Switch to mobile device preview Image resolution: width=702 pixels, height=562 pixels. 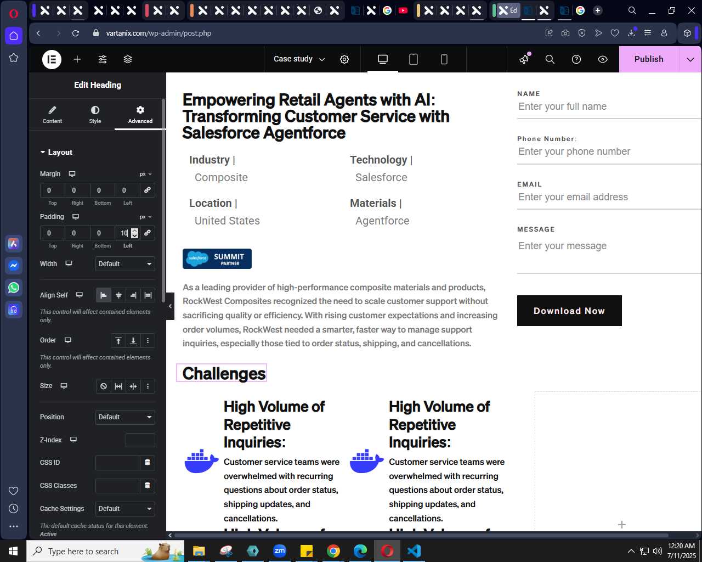[444, 59]
